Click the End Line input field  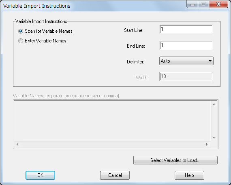pos(186,45)
